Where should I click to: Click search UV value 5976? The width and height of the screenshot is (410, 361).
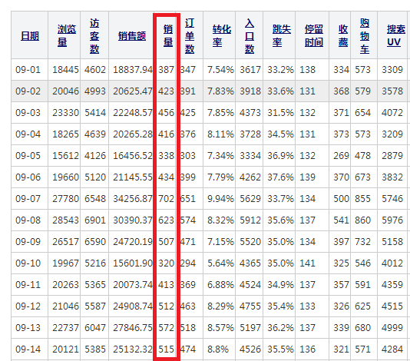click(x=392, y=220)
